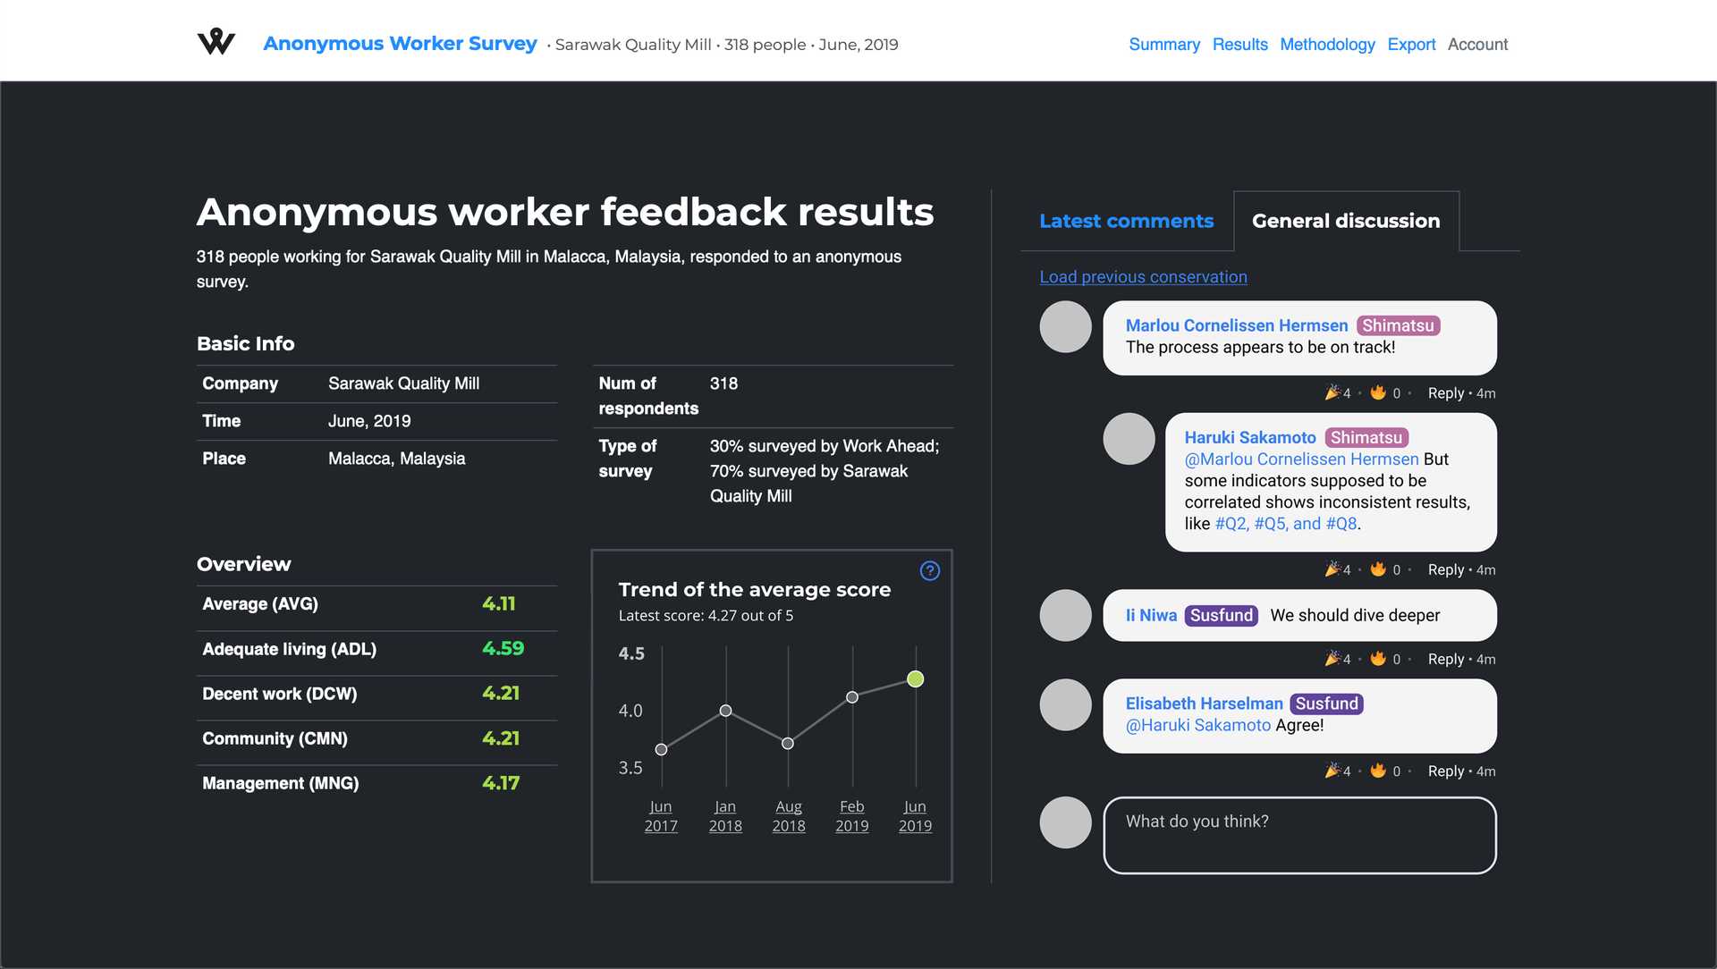The image size is (1717, 969).
Task: Click the Aug 2018 axis label
Action: coord(788,816)
